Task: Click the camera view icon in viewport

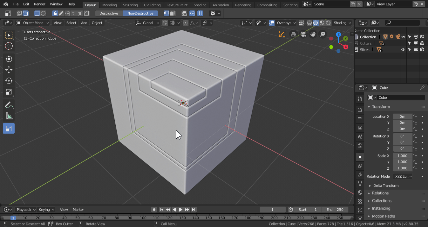Action: point(303,34)
